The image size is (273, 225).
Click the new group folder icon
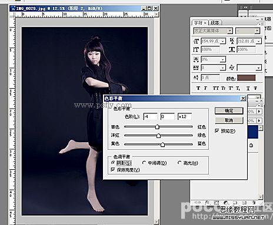click(x=235, y=203)
